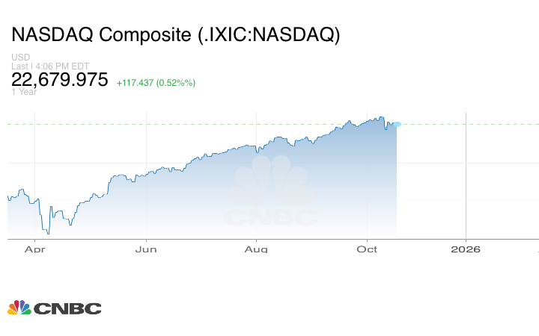The image size is (539, 336).
Task: Select the 1 Year range label
Action: click(x=22, y=93)
